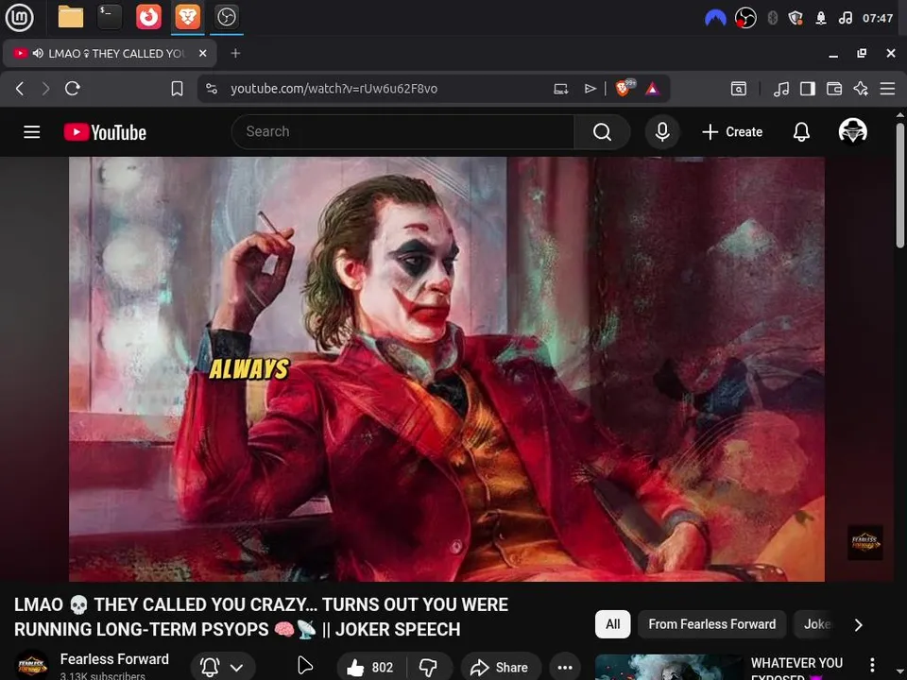This screenshot has height=680, width=907.
Task: Open subscription notification bell dropdown
Action: (222, 667)
